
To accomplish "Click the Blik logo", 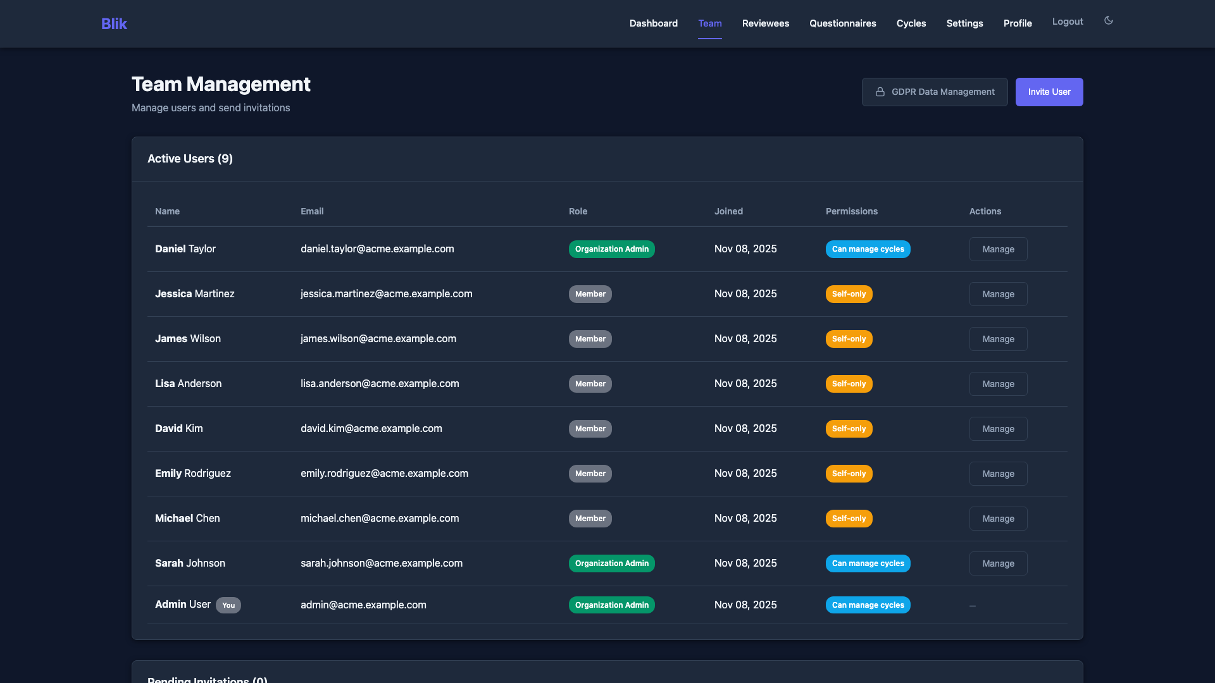I will (114, 23).
